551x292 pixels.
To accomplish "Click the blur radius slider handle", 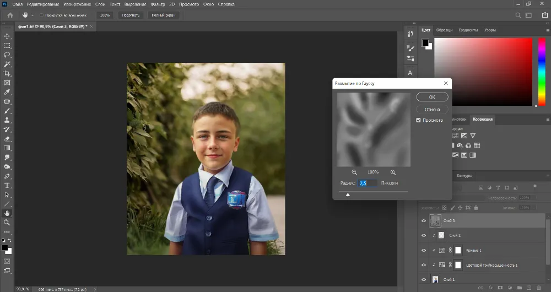I will tap(348, 194).
